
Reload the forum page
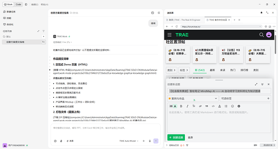pyautogui.click(x=176, y=26)
